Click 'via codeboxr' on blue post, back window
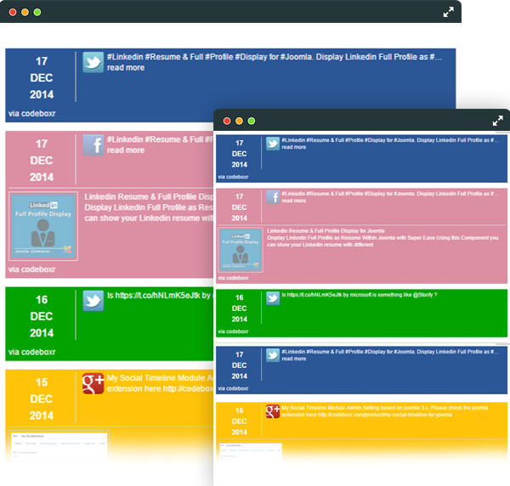Viewport: 510px width, 486px height. [x=32, y=114]
